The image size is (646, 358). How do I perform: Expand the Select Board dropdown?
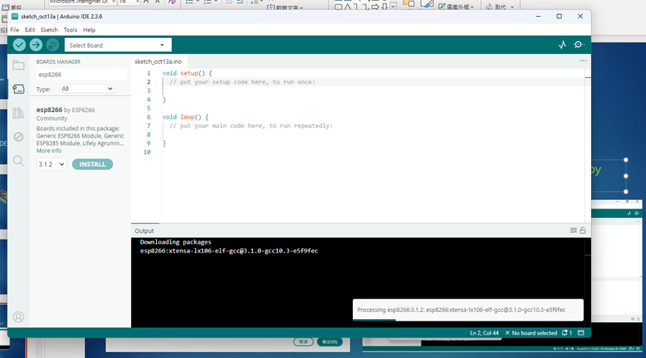coord(117,45)
